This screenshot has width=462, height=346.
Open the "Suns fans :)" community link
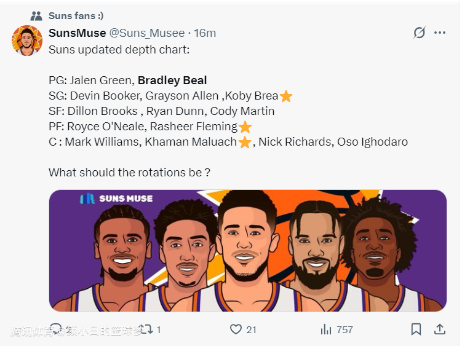pos(76,16)
